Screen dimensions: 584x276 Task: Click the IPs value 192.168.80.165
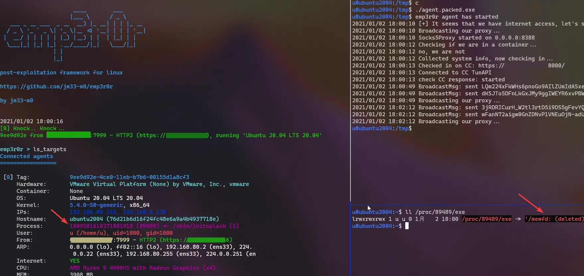click(93, 212)
